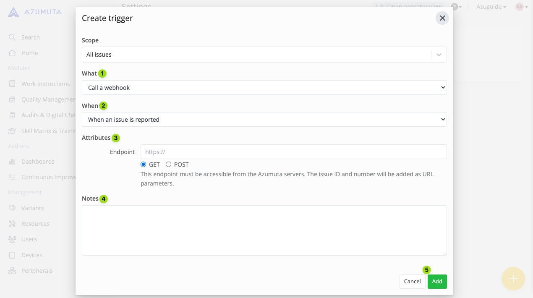Open the AA account avatar menu

tap(520, 7)
